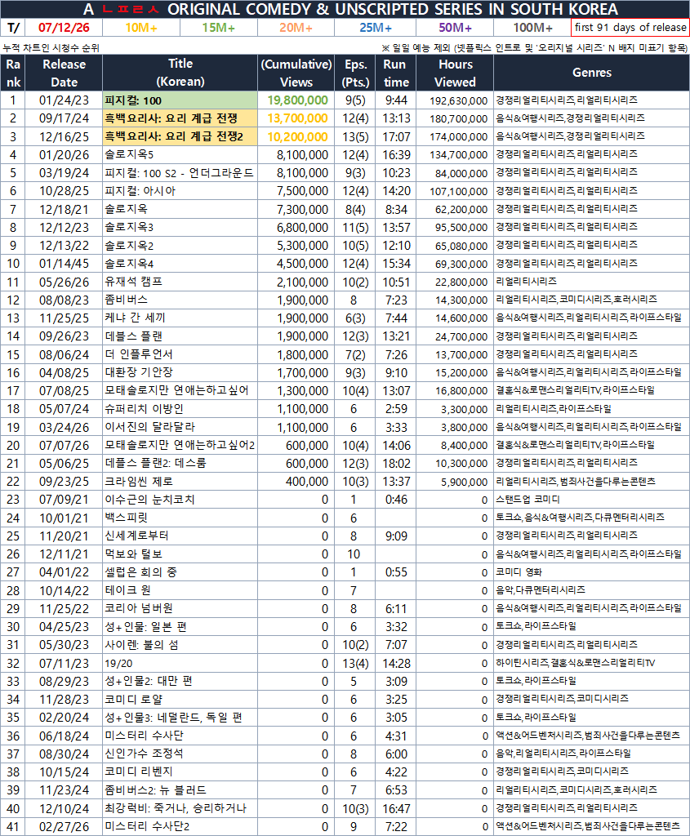Select the title cell 슈퍼리치 이방인
Image resolution: width=690 pixels, height=836 pixels.
[180, 409]
